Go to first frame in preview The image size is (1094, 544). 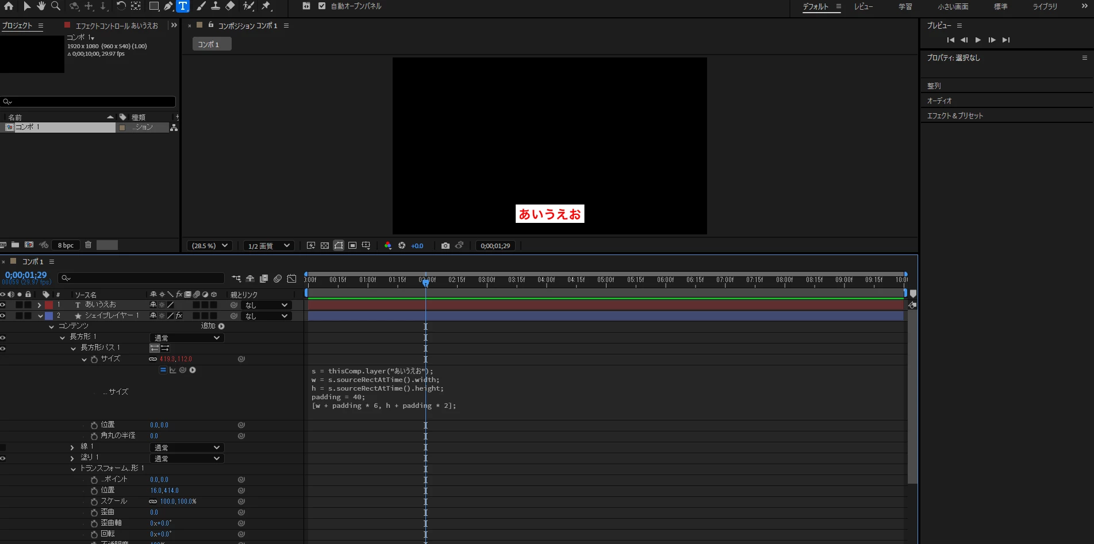(x=950, y=40)
